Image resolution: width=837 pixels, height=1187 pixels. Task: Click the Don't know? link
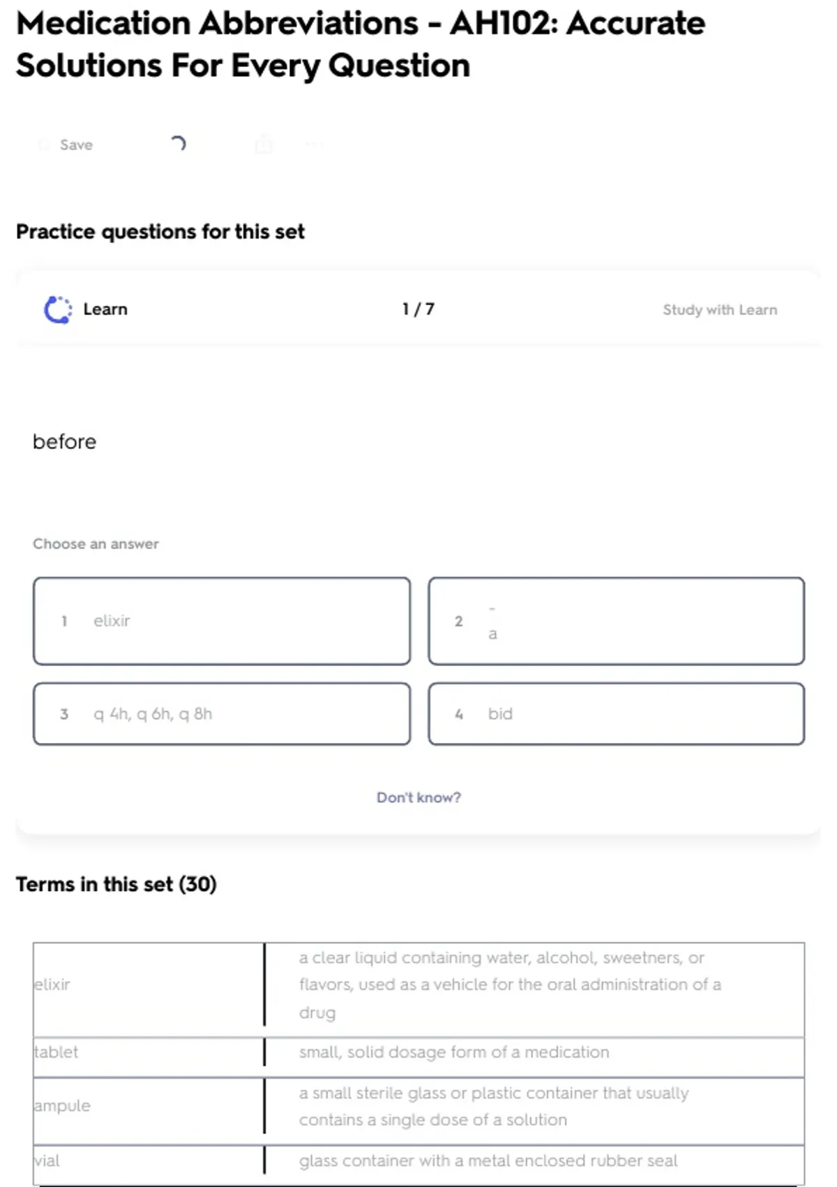[x=418, y=797]
